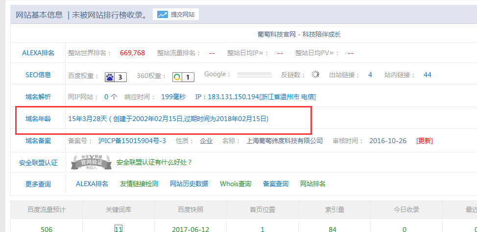The height and width of the screenshot is (232, 477).
Task: Click the red [更新] link
Action: (x=425, y=141)
